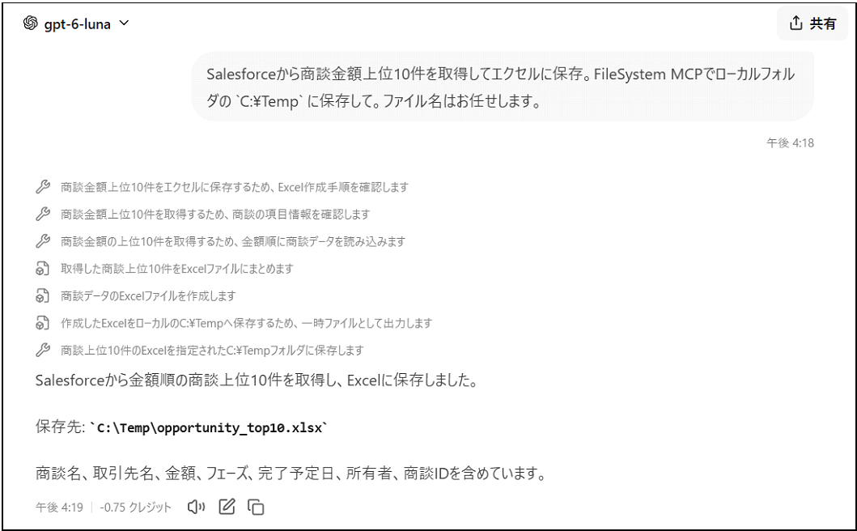Click file icon beside Excelファイルにまとめます

[43, 269]
